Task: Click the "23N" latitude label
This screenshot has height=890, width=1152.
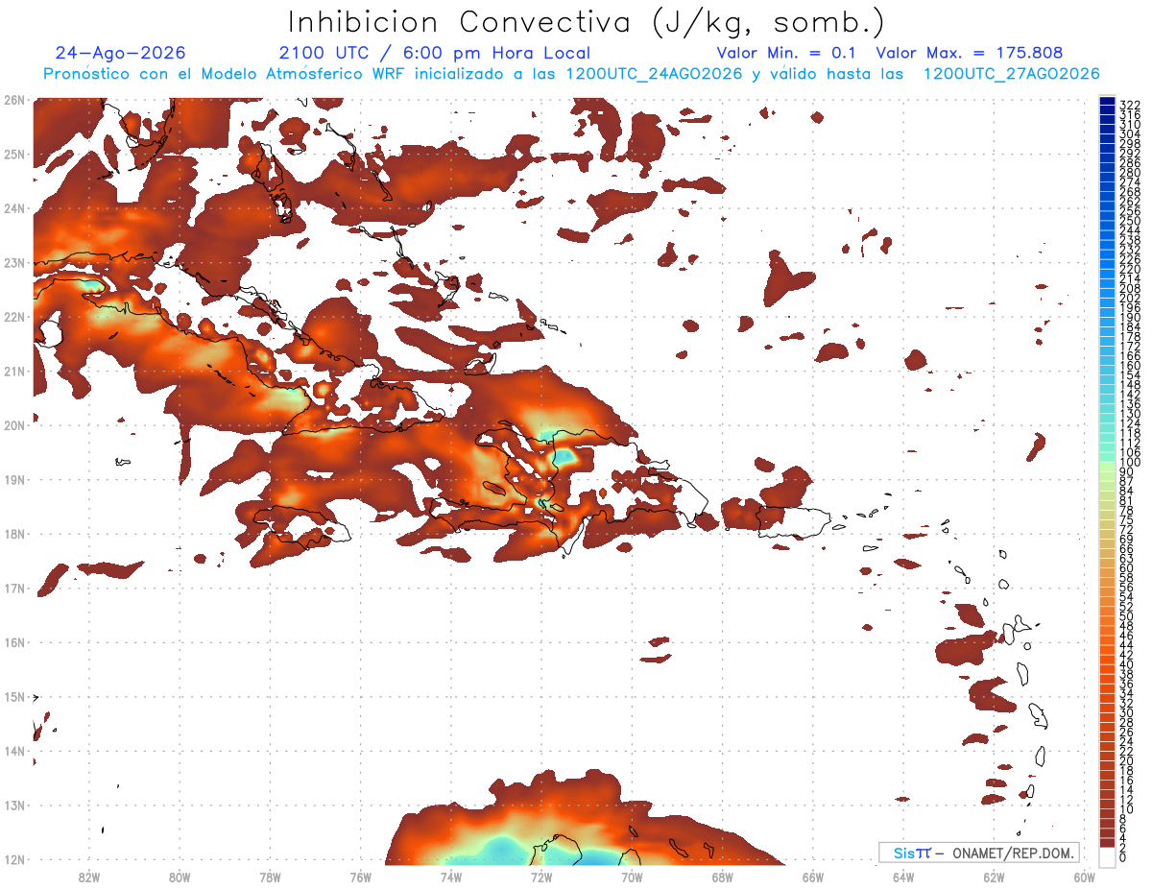Action: pyautogui.click(x=13, y=262)
